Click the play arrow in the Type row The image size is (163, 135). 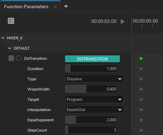(141, 79)
